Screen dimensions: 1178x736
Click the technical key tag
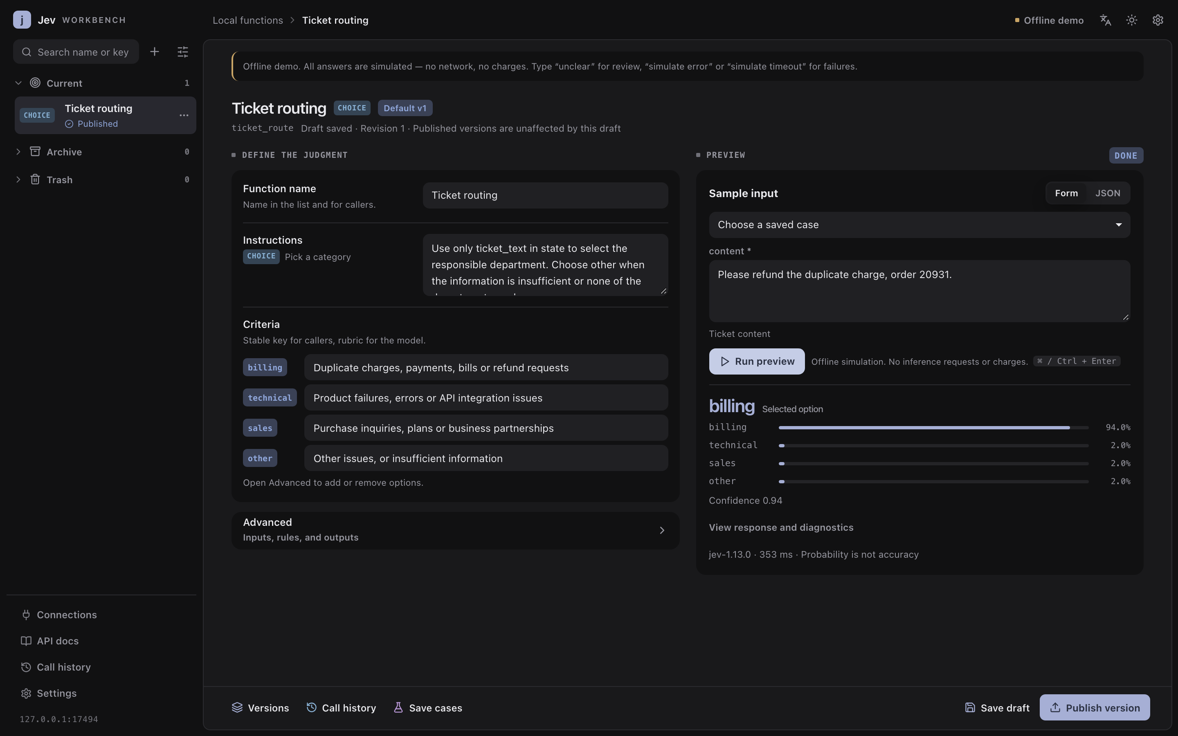[270, 398]
